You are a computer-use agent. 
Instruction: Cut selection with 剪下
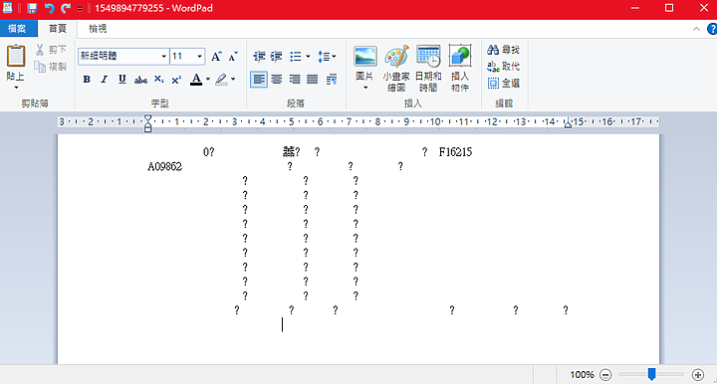click(x=51, y=50)
